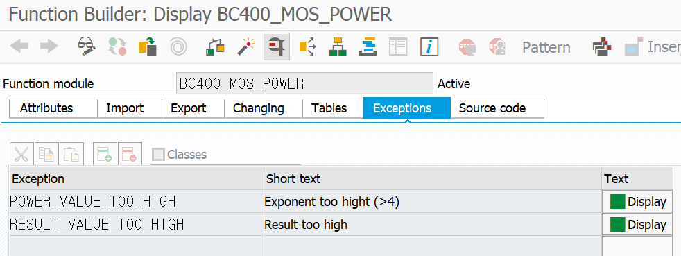Toggle the Classes checkbox
The width and height of the screenshot is (681, 256).
pos(158,154)
